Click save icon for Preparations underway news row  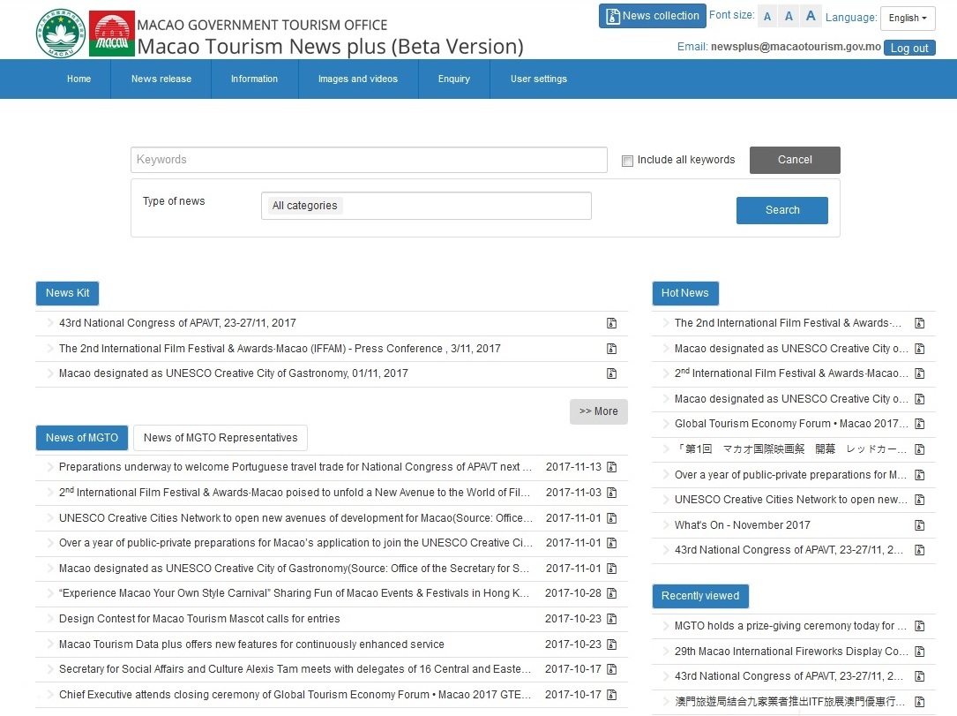point(611,467)
